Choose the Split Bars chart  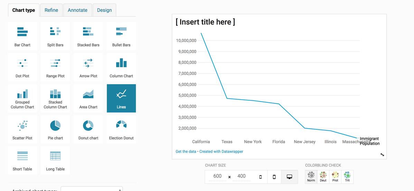55,36
